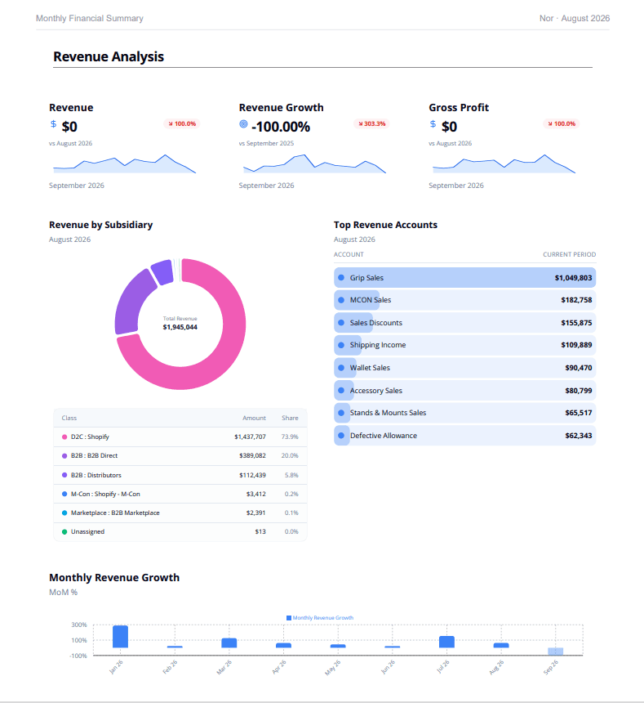Image resolution: width=644 pixels, height=703 pixels.
Task: Open the Defective Allowance account row
Action: (465, 436)
